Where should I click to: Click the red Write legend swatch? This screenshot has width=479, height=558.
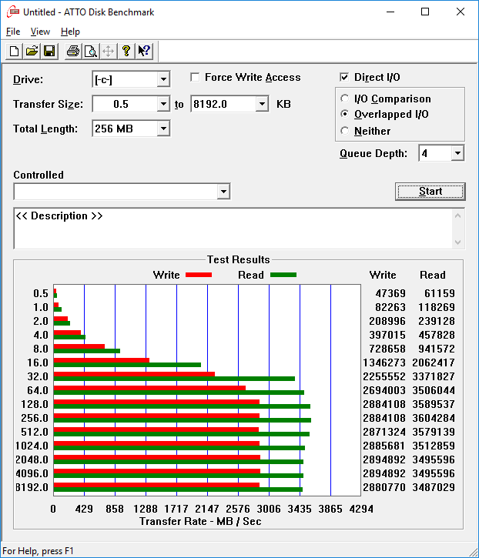[x=199, y=275]
